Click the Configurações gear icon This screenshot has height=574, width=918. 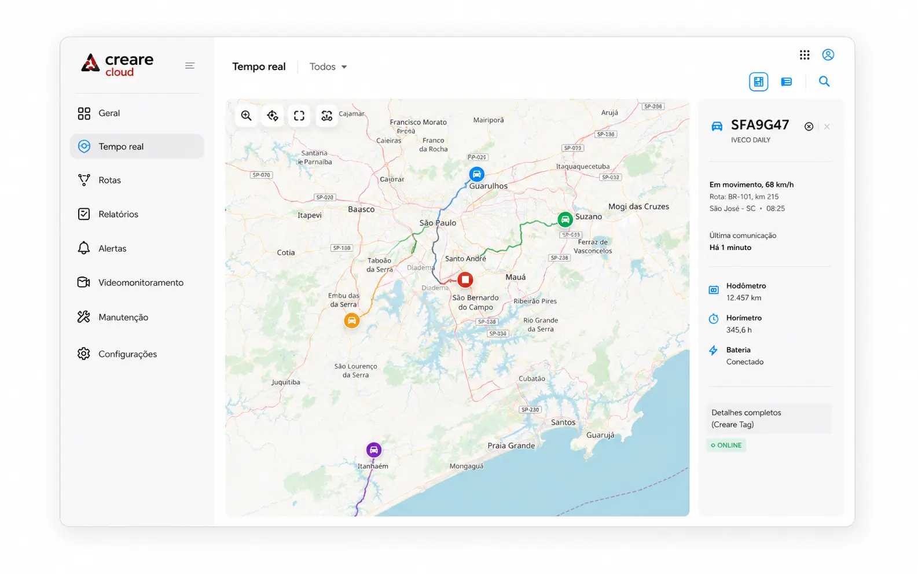84,354
